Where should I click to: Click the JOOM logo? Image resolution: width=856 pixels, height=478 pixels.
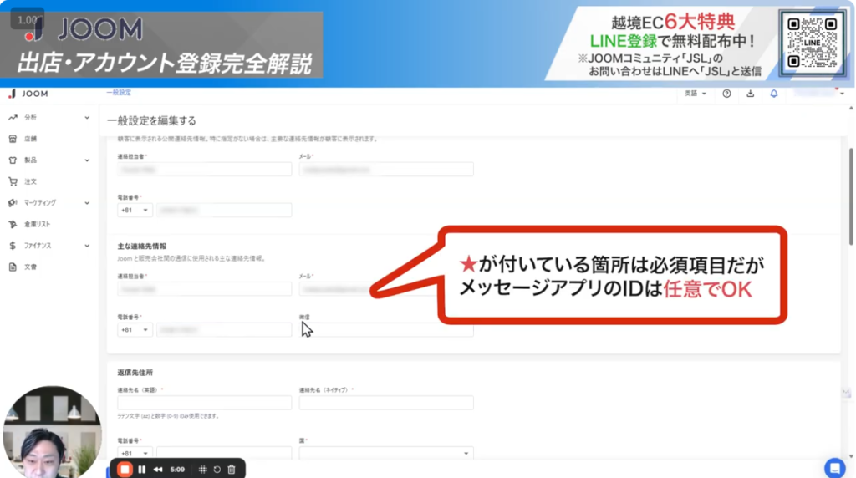(28, 94)
